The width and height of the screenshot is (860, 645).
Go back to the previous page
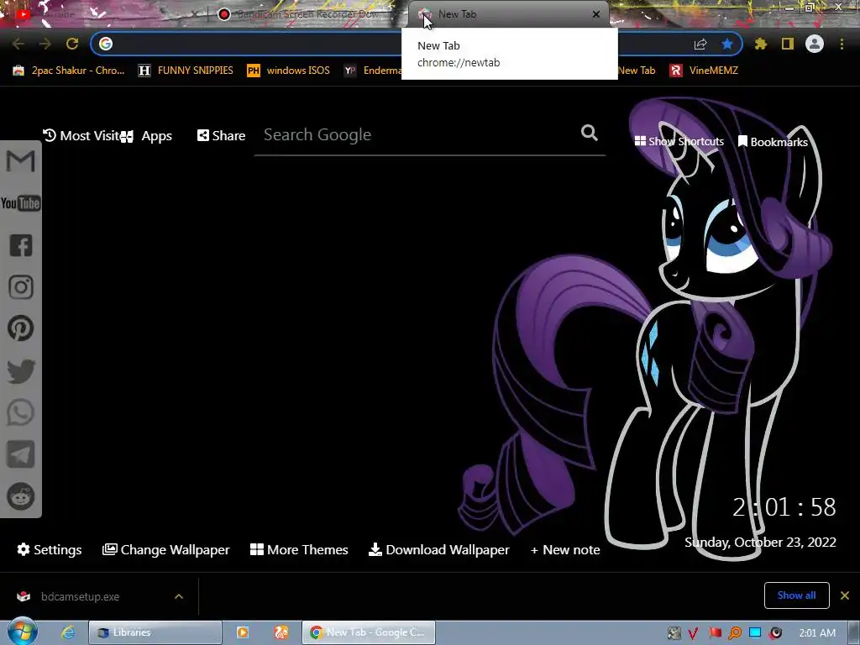pyautogui.click(x=18, y=44)
